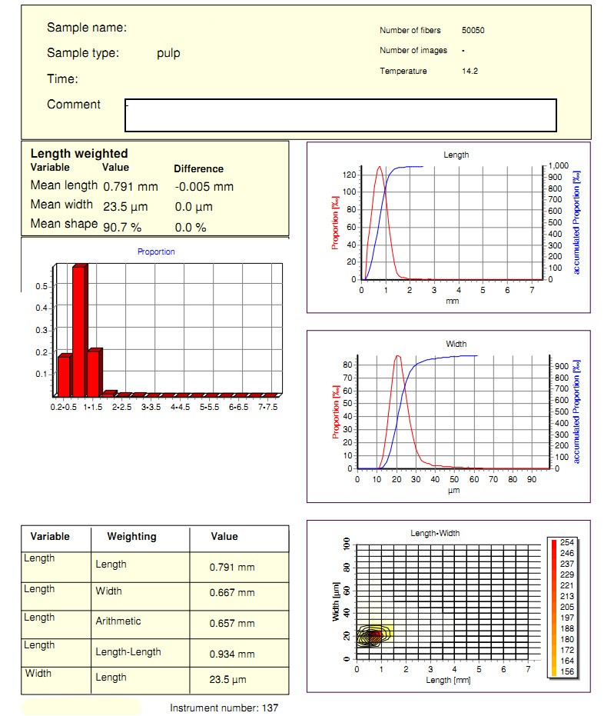The width and height of the screenshot is (614, 716).
Task: Click the Comment text box
Action: (340, 115)
